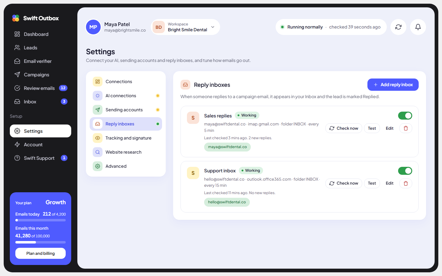Viewport: 442px width, 276px height.
Task: Open the notifications bell
Action: coord(418,27)
